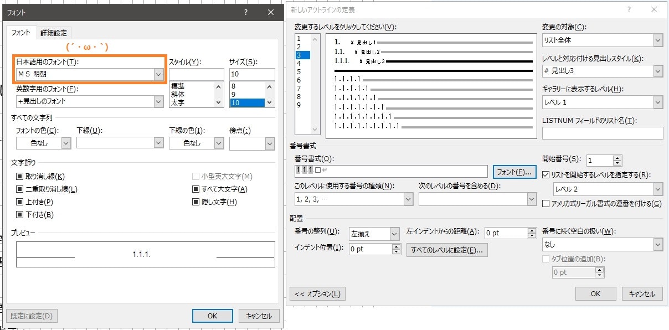
Task: Toggle the 上付き checkbox
Action: 20,202
